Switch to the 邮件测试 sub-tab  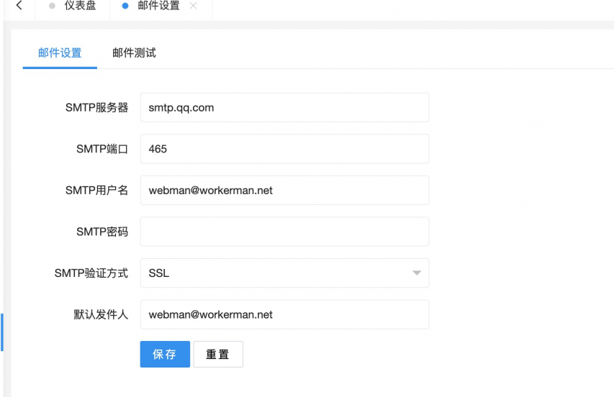134,53
